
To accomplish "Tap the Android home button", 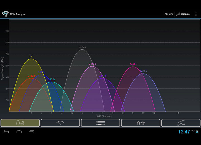I will pos(19,132).
